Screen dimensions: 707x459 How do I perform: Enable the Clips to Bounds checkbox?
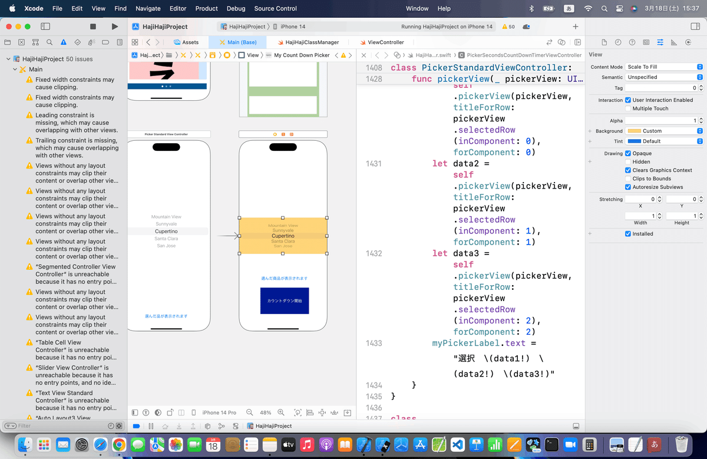pyautogui.click(x=628, y=179)
